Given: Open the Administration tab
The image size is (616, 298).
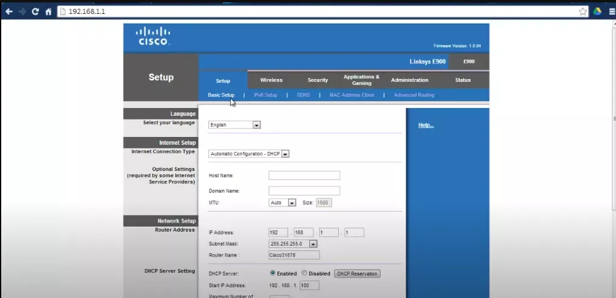Looking at the screenshot, I should [x=409, y=80].
